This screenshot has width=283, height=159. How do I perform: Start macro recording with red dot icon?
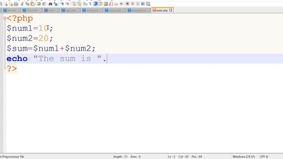(127, 4)
